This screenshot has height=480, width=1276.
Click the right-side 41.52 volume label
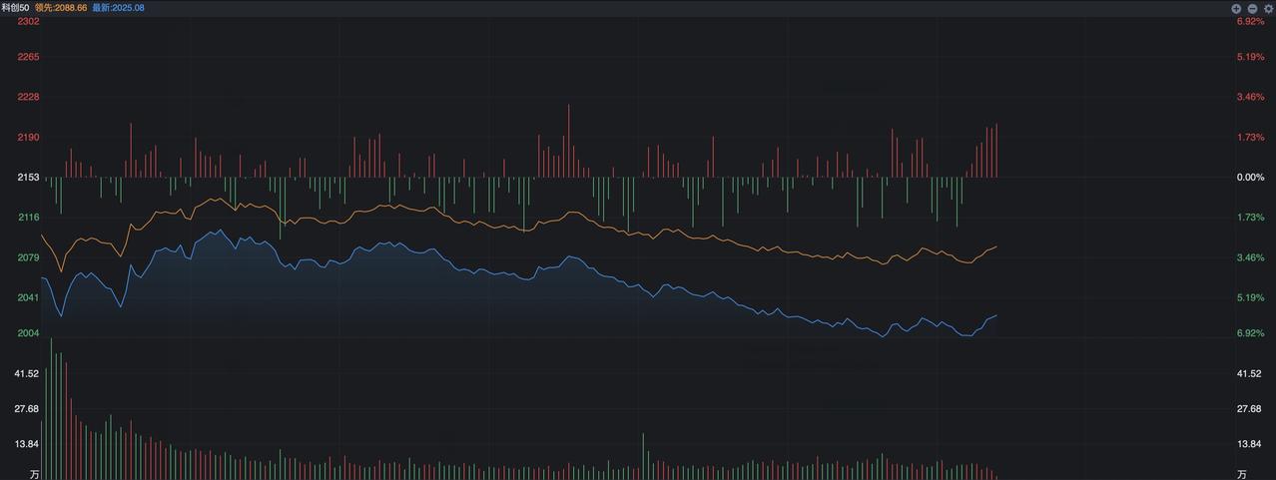tap(1249, 373)
